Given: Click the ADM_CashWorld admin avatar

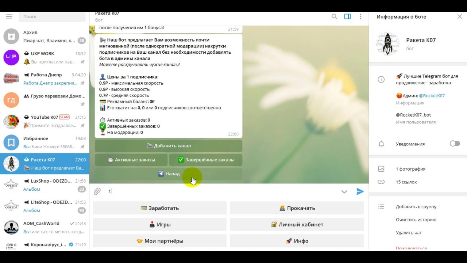Looking at the screenshot, I should [11, 227].
